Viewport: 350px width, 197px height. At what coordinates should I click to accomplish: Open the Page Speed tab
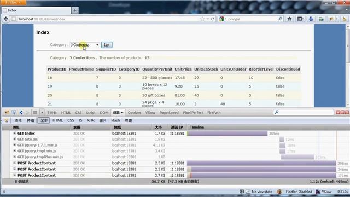(x=169, y=113)
